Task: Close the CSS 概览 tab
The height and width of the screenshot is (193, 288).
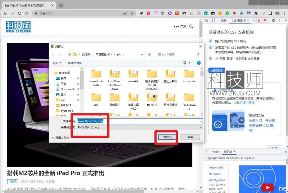Action: [x=248, y=21]
